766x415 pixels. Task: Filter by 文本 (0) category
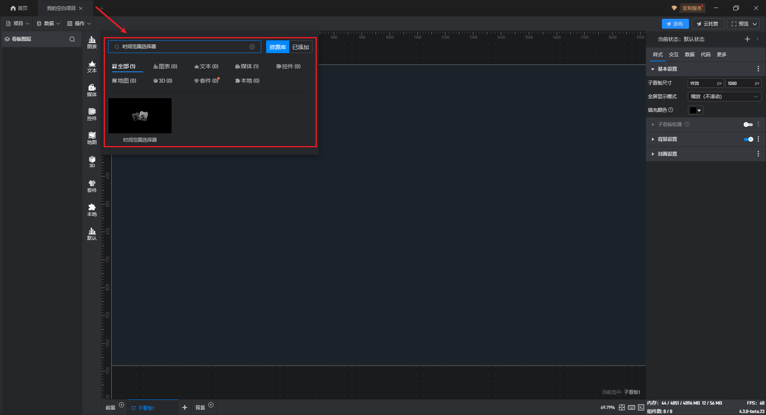(x=206, y=66)
